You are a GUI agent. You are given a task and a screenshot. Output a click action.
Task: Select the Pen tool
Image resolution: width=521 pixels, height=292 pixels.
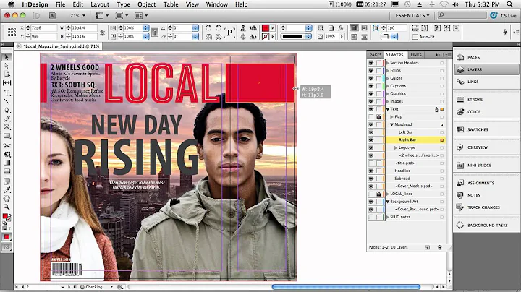coord(7,110)
